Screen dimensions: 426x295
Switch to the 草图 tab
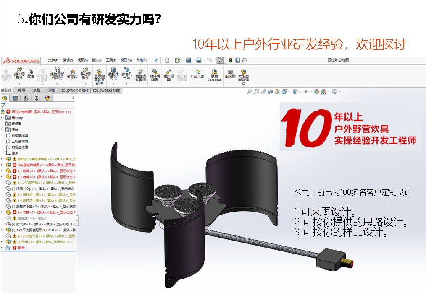click(x=37, y=91)
